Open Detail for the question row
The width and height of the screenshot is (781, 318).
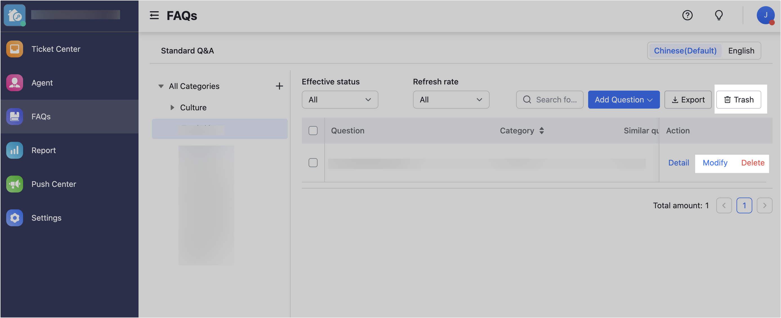click(x=679, y=163)
